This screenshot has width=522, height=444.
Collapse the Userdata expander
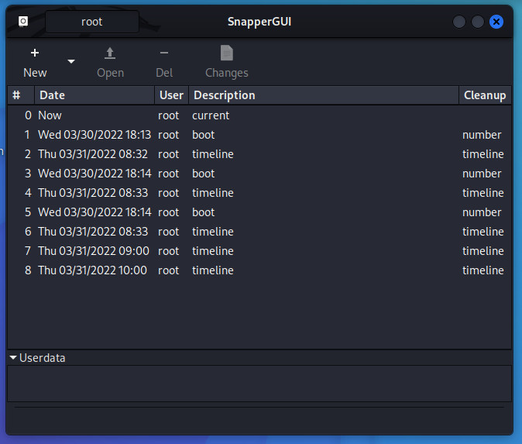pyautogui.click(x=13, y=358)
